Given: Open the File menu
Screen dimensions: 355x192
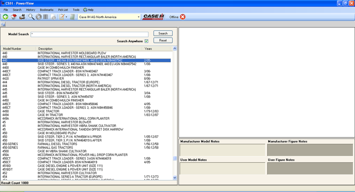Looking at the screenshot, I should 6,10.
